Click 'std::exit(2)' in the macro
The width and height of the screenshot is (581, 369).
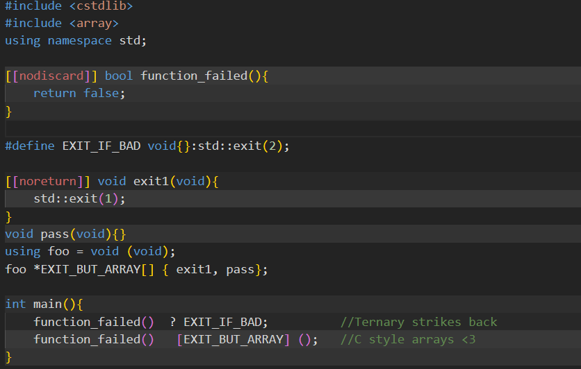(x=240, y=146)
